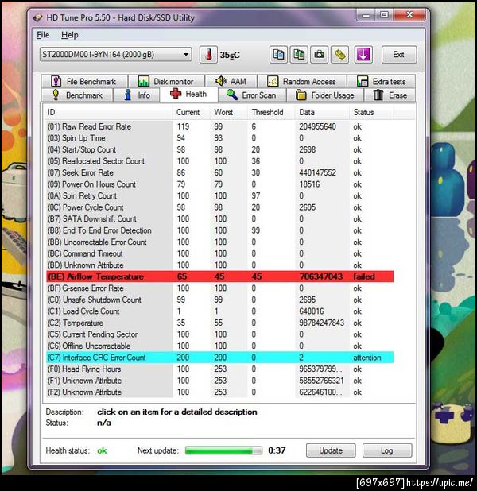Open options with the yellow tools icon
This screenshot has width=477, height=491.
(x=339, y=55)
